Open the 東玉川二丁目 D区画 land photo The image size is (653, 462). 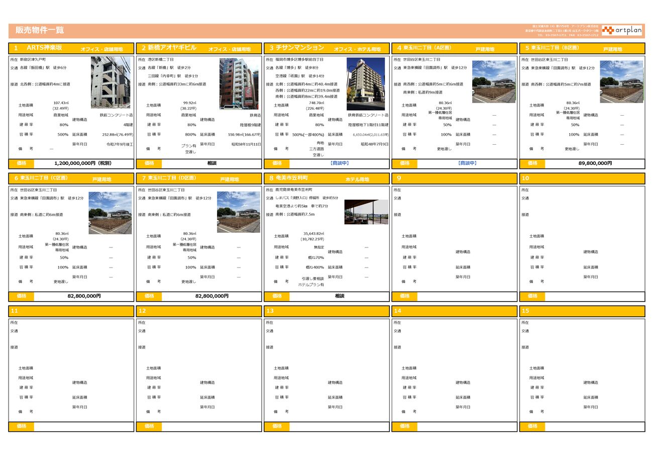click(x=239, y=212)
